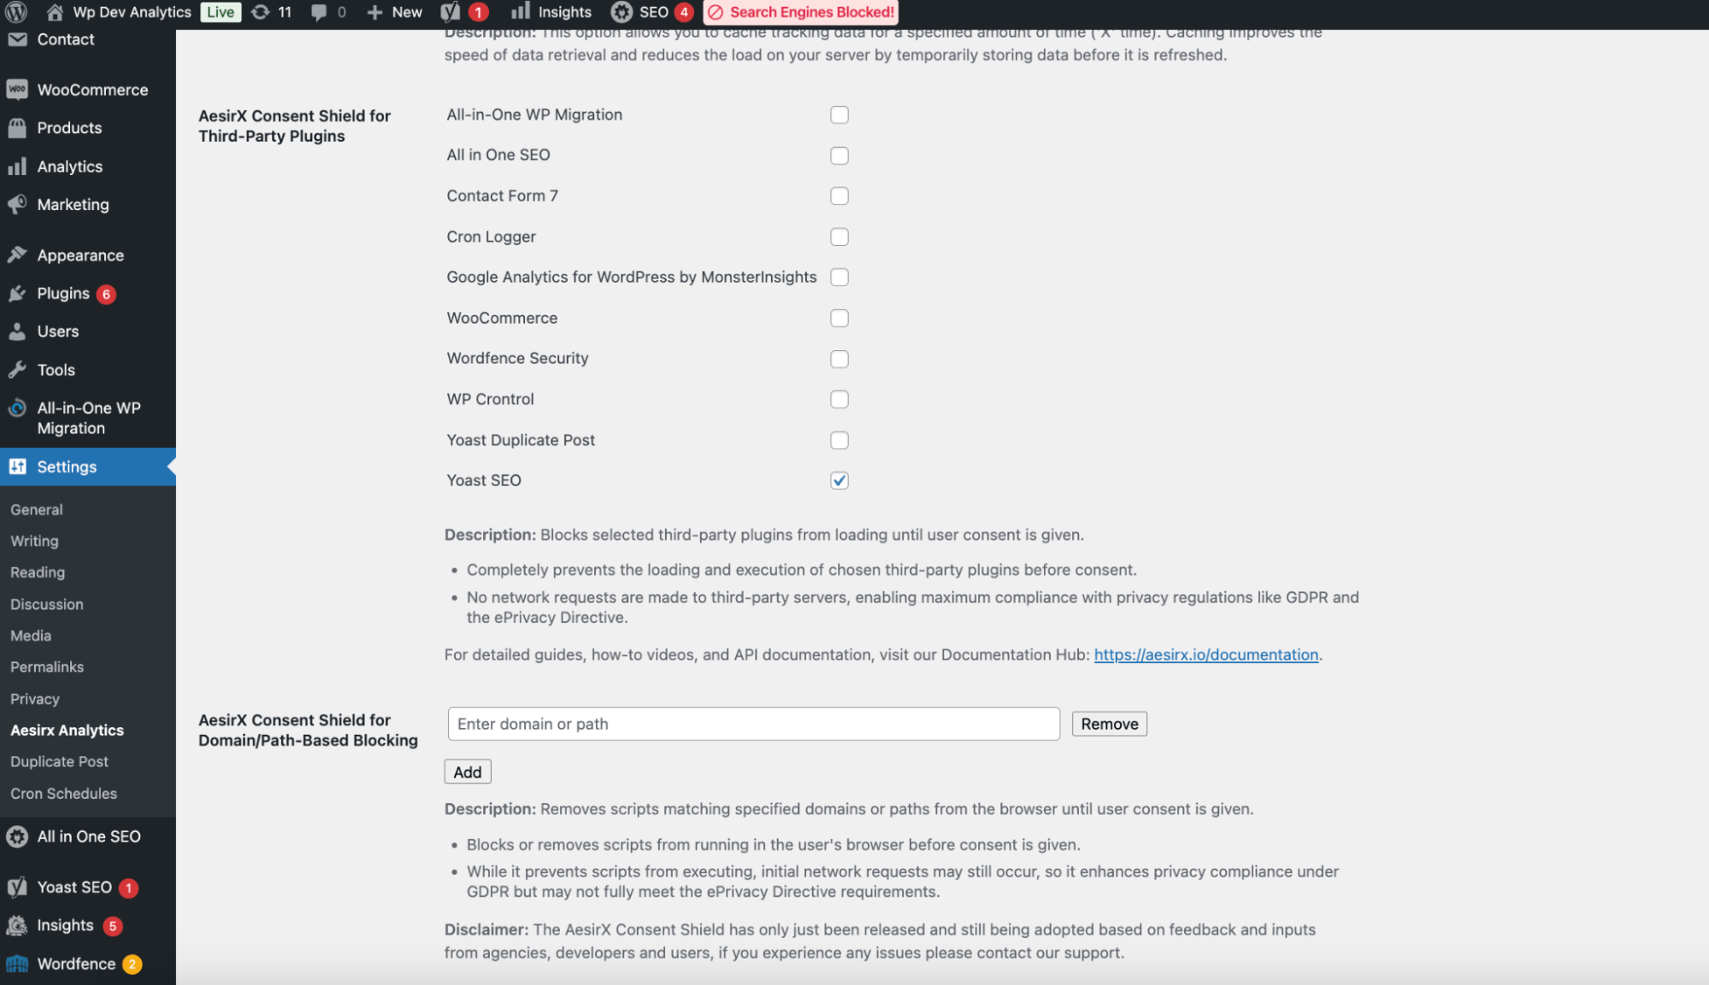Expand the Discussion settings menu item
The height and width of the screenshot is (985, 1709).
click(x=47, y=603)
